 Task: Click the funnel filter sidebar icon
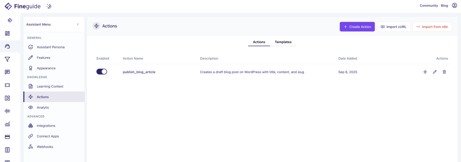[x=8, y=60]
